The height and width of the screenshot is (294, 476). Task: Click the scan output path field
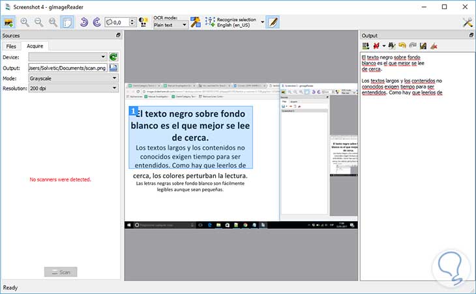tap(68, 68)
